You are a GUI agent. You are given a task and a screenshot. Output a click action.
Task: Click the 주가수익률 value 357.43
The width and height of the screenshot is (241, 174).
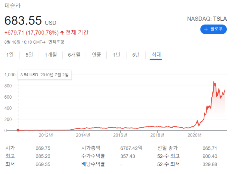click(x=127, y=156)
